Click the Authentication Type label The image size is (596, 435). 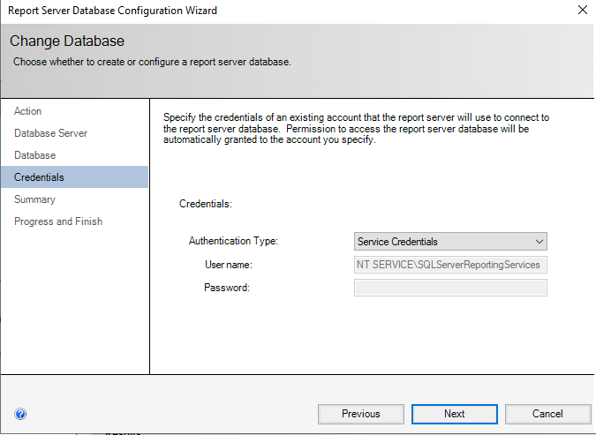(x=232, y=241)
